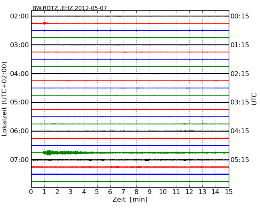Select the x-axis tick label 7
Image resolution: width=260 pixels, height=208 pixels.
pyautogui.click(x=123, y=192)
